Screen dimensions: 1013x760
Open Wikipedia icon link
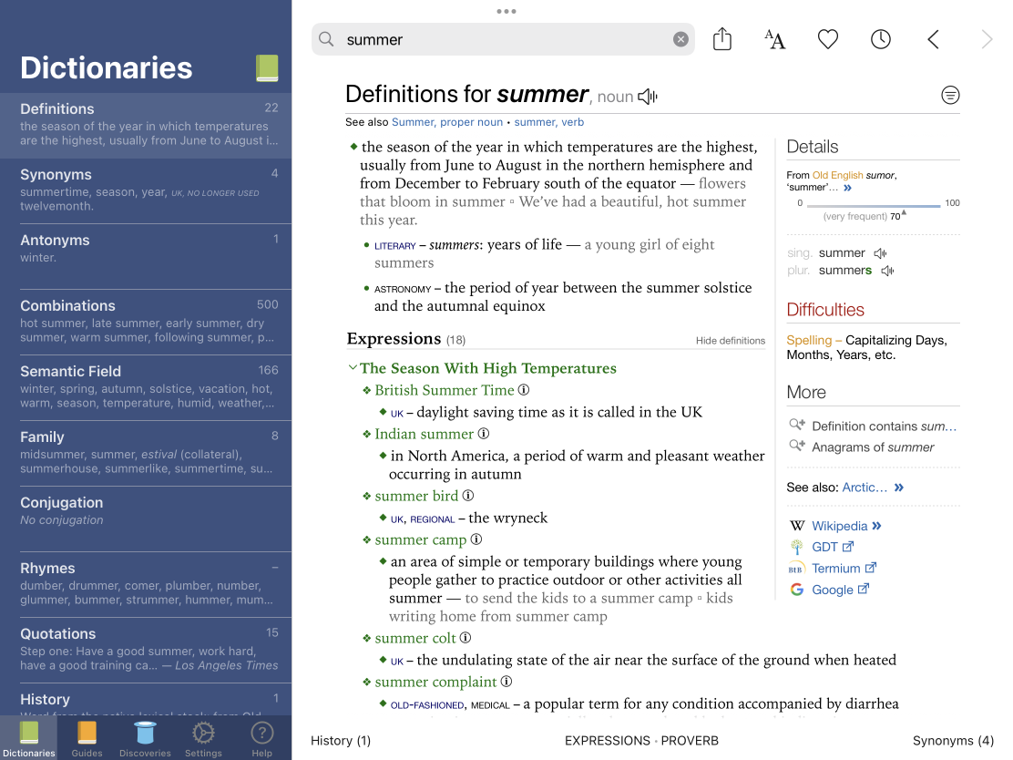click(796, 526)
